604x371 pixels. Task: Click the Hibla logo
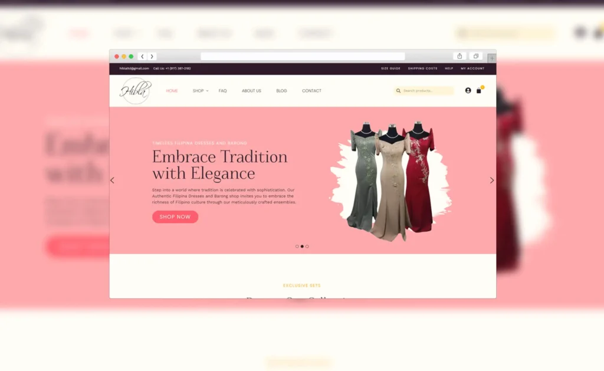pos(135,91)
